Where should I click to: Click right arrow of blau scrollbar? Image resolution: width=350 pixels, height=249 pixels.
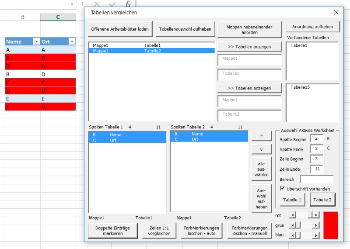(316, 235)
